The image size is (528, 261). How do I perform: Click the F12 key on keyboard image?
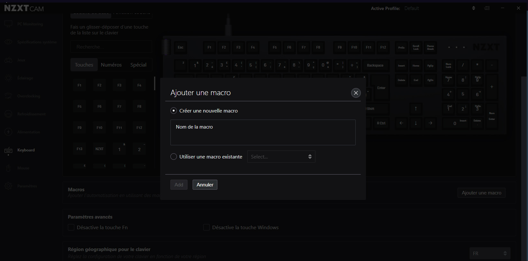(x=383, y=47)
